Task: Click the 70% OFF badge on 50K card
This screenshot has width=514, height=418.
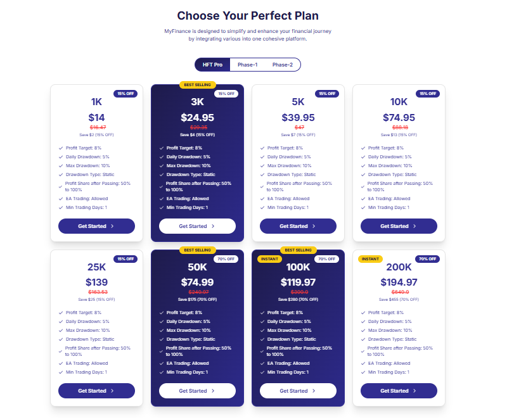Action: tap(226, 259)
